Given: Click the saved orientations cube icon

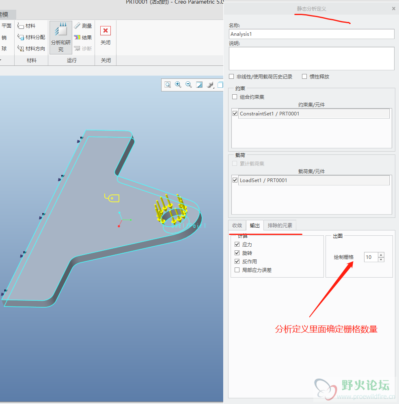Looking at the screenshot, I should point(220,85).
